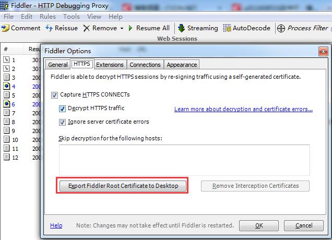Screen dimensions: 332x240
Task: Open the Rules menu
Action: (x=48, y=17)
